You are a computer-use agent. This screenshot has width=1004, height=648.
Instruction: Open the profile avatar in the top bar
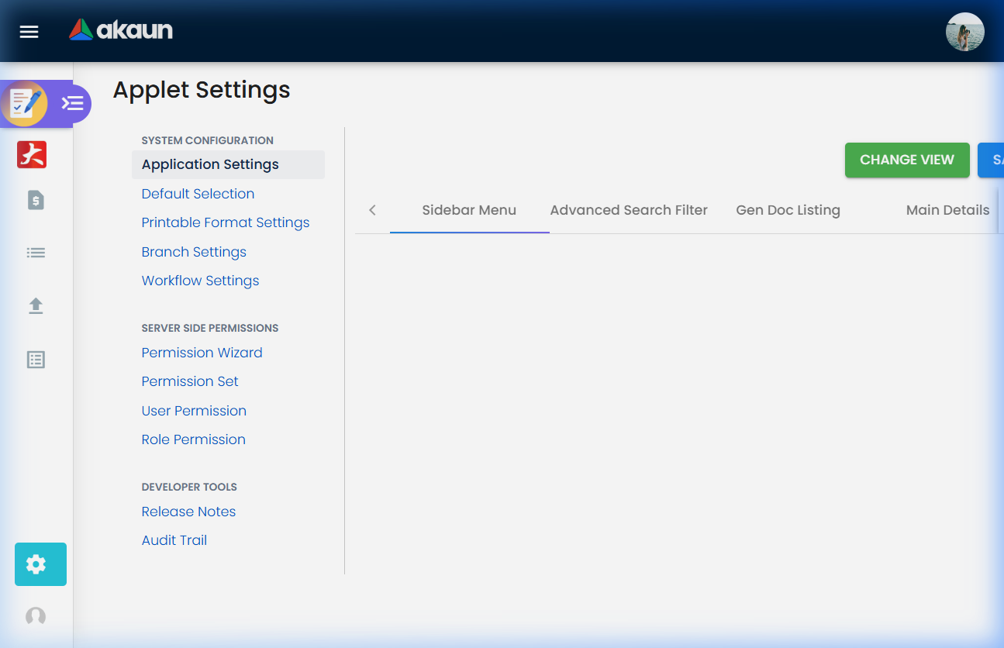[x=964, y=32]
